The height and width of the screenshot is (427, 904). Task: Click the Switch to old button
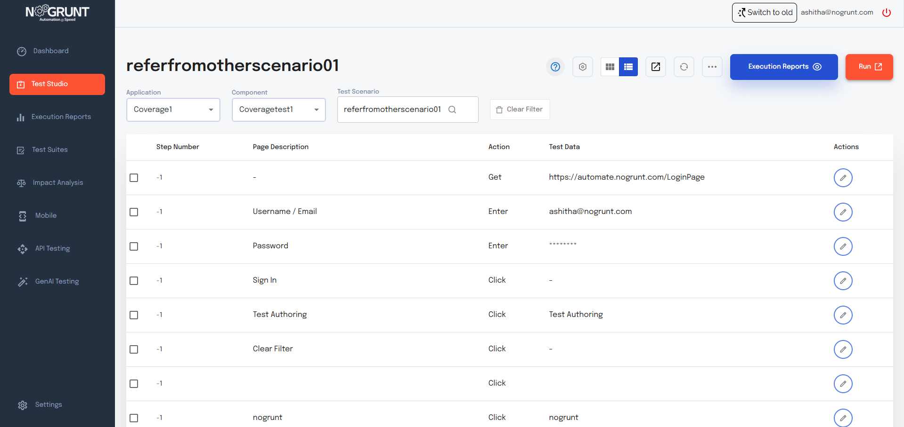(x=764, y=13)
